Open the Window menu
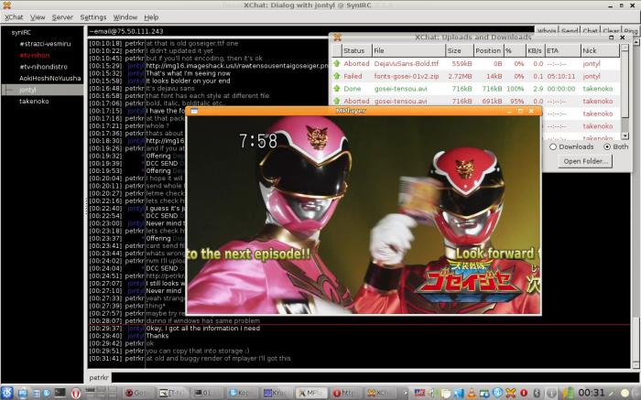 click(x=125, y=17)
